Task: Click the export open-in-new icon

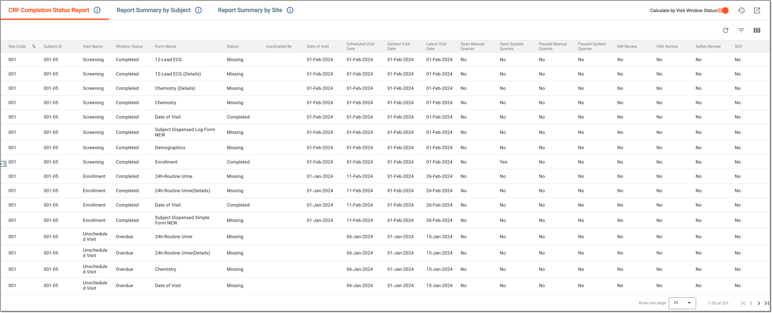Action: coord(757,10)
